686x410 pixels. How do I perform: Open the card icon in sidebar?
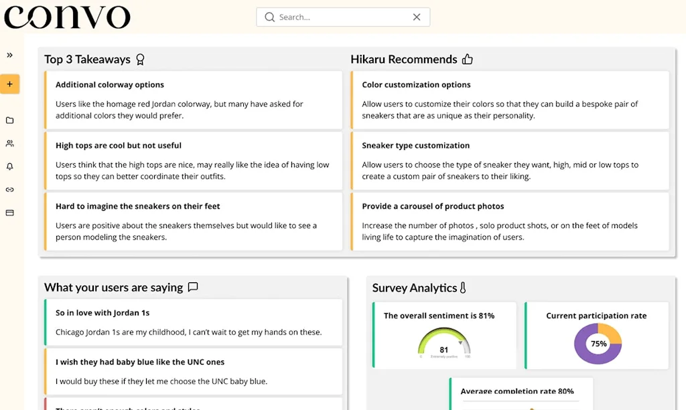click(x=9, y=213)
